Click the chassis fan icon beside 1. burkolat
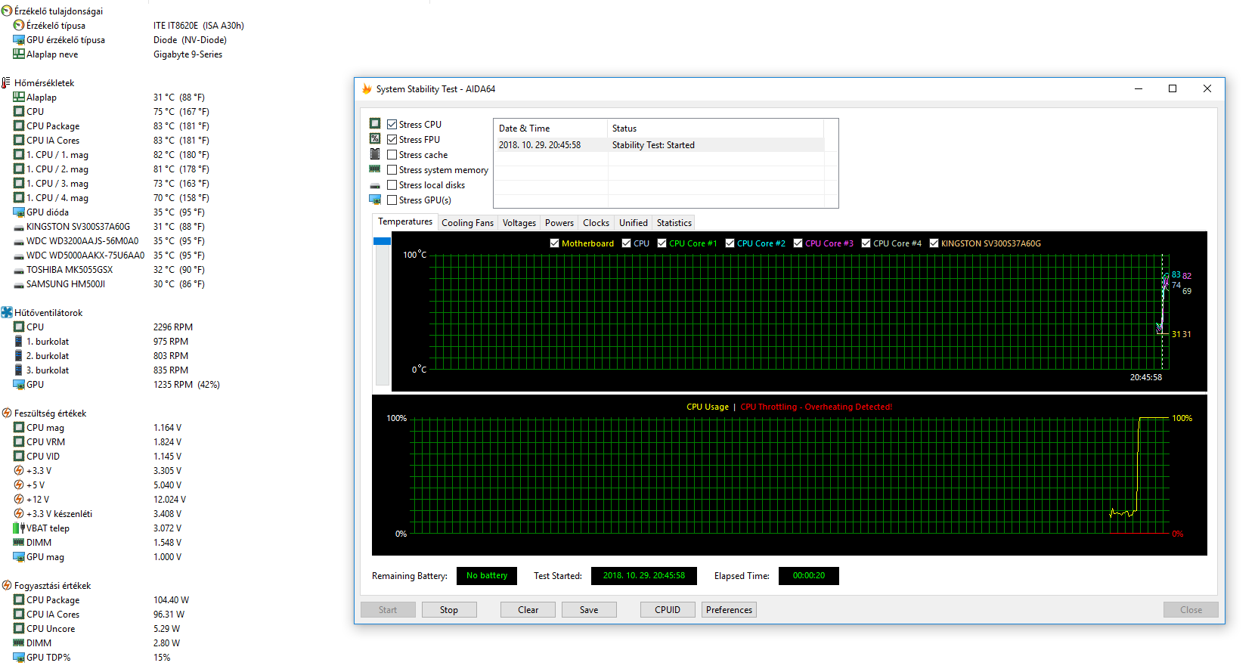Screen dimensions: 1258x672 (19, 342)
